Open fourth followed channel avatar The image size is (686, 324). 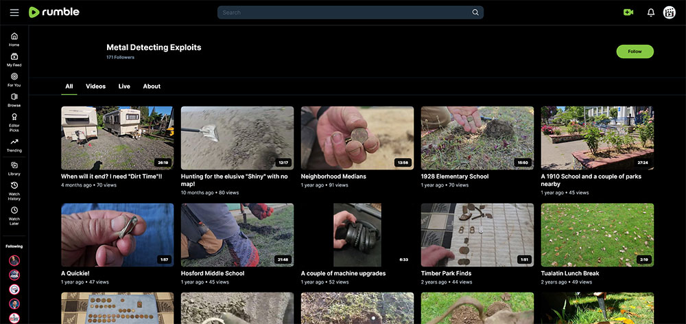14,304
